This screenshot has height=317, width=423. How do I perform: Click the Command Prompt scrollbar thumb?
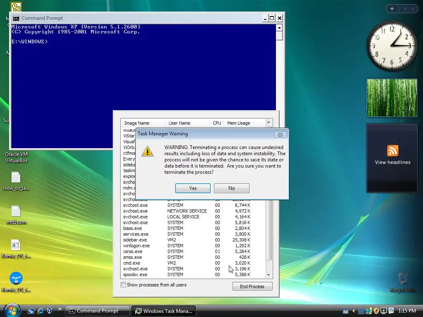click(279, 35)
